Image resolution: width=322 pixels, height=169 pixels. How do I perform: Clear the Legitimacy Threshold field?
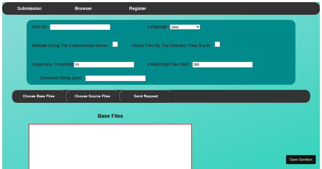pos(104,64)
